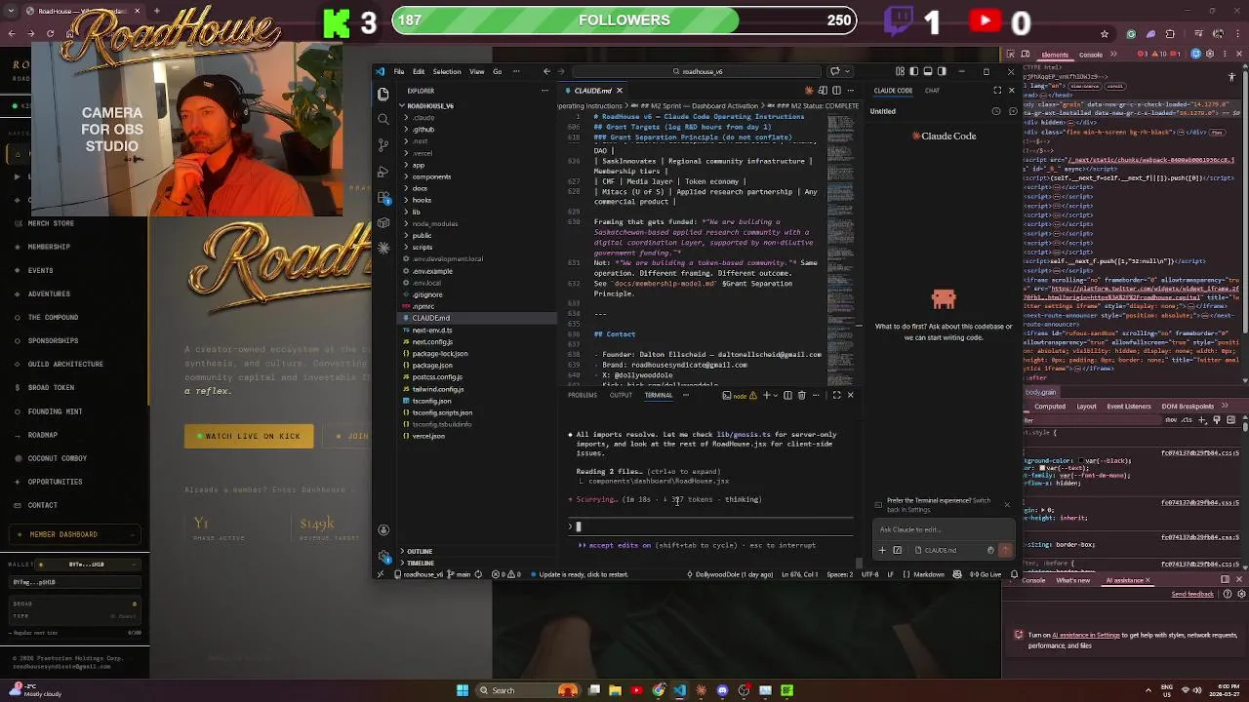Screen dimensions: 1249x702
Task: Open the Manage gear in VS Code
Action: pyautogui.click(x=383, y=556)
